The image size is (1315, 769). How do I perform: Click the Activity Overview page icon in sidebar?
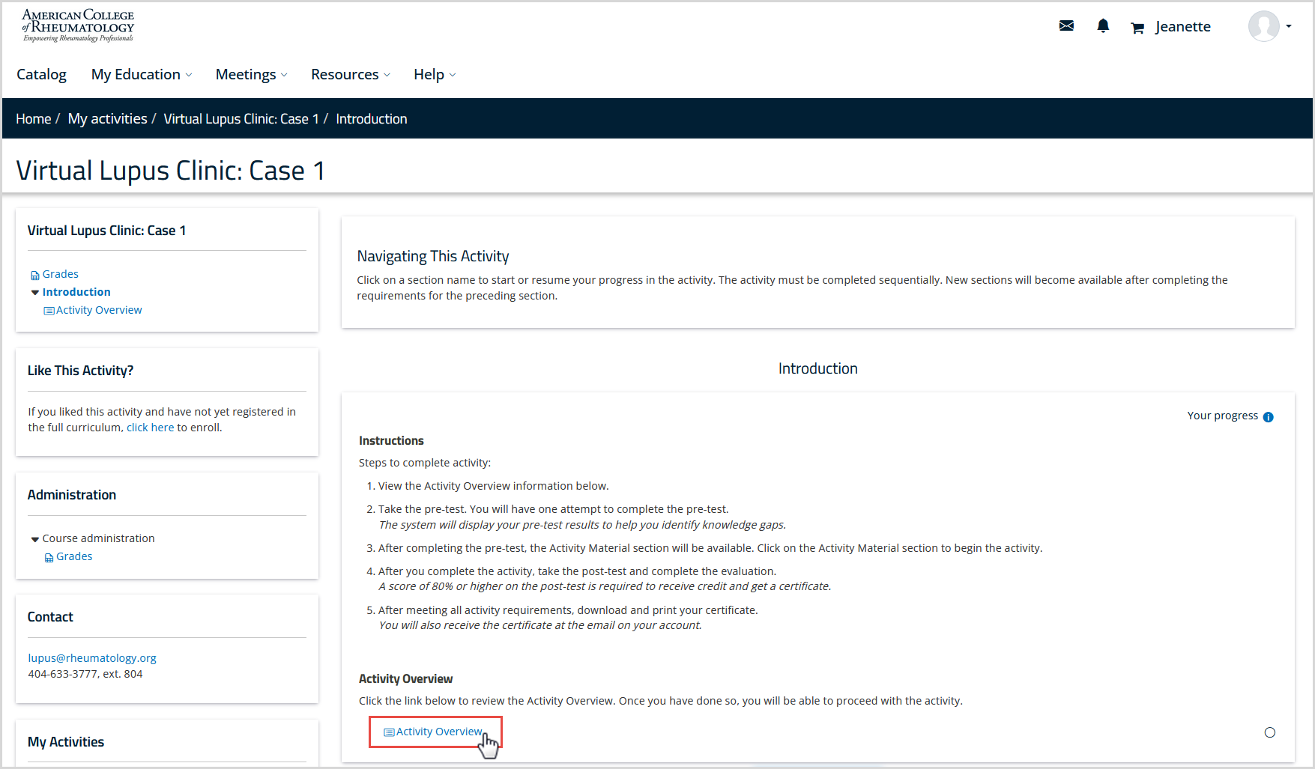(49, 311)
